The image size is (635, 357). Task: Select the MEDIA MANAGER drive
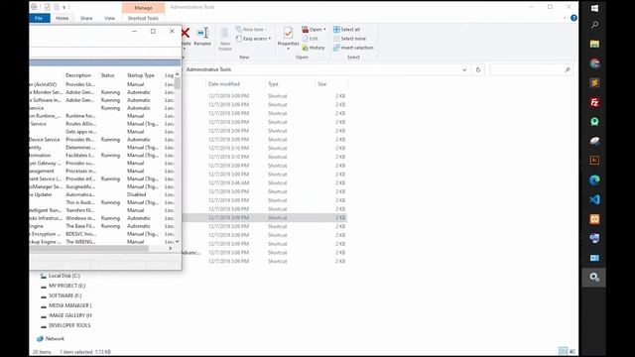tap(69, 305)
